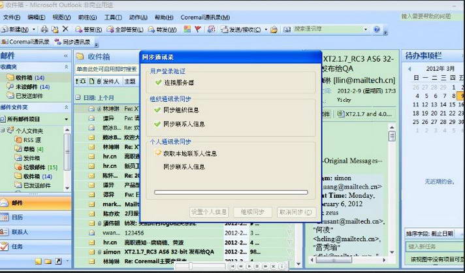Click the Coremail通讯录 toolbar button
Viewport: 465px width, 273px height.
[25, 42]
